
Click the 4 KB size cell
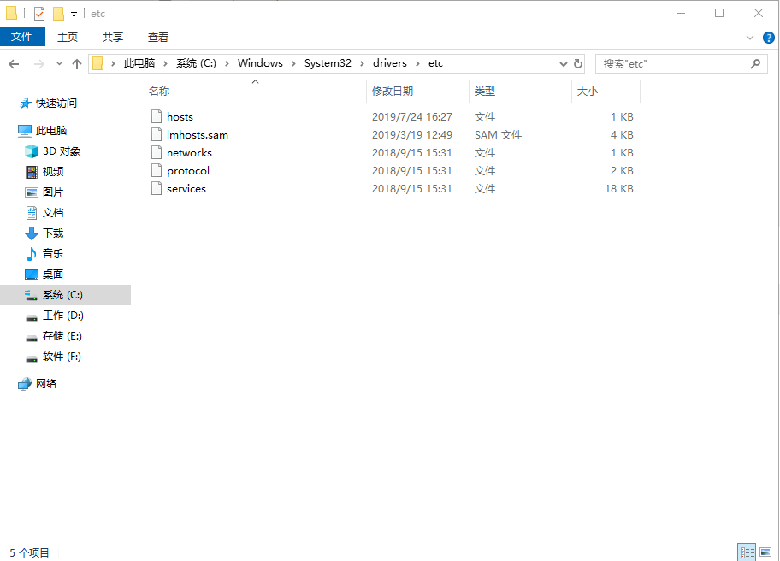(x=622, y=135)
